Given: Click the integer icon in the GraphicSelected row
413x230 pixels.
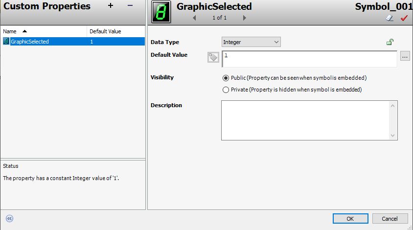Looking at the screenshot, I should click(x=6, y=42).
